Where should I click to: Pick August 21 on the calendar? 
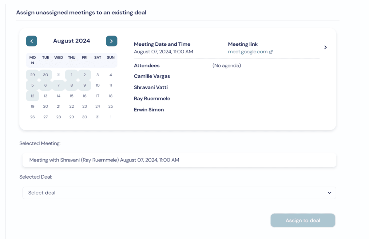pyautogui.click(x=58, y=106)
